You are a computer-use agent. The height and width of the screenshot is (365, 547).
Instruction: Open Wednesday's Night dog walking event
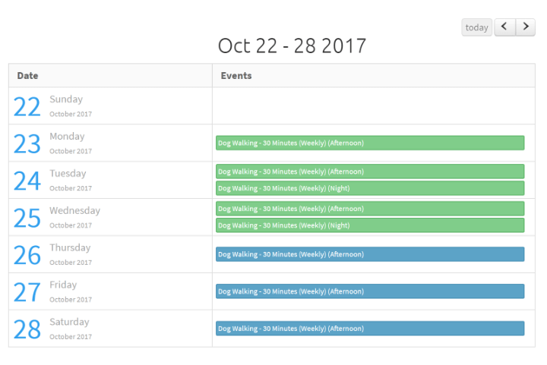pos(370,225)
